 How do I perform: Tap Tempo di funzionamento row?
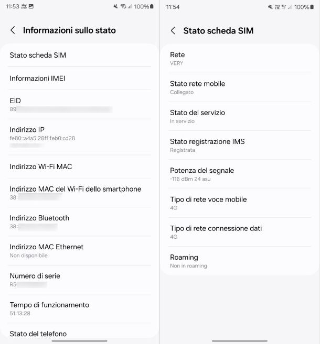pyautogui.click(x=80, y=308)
